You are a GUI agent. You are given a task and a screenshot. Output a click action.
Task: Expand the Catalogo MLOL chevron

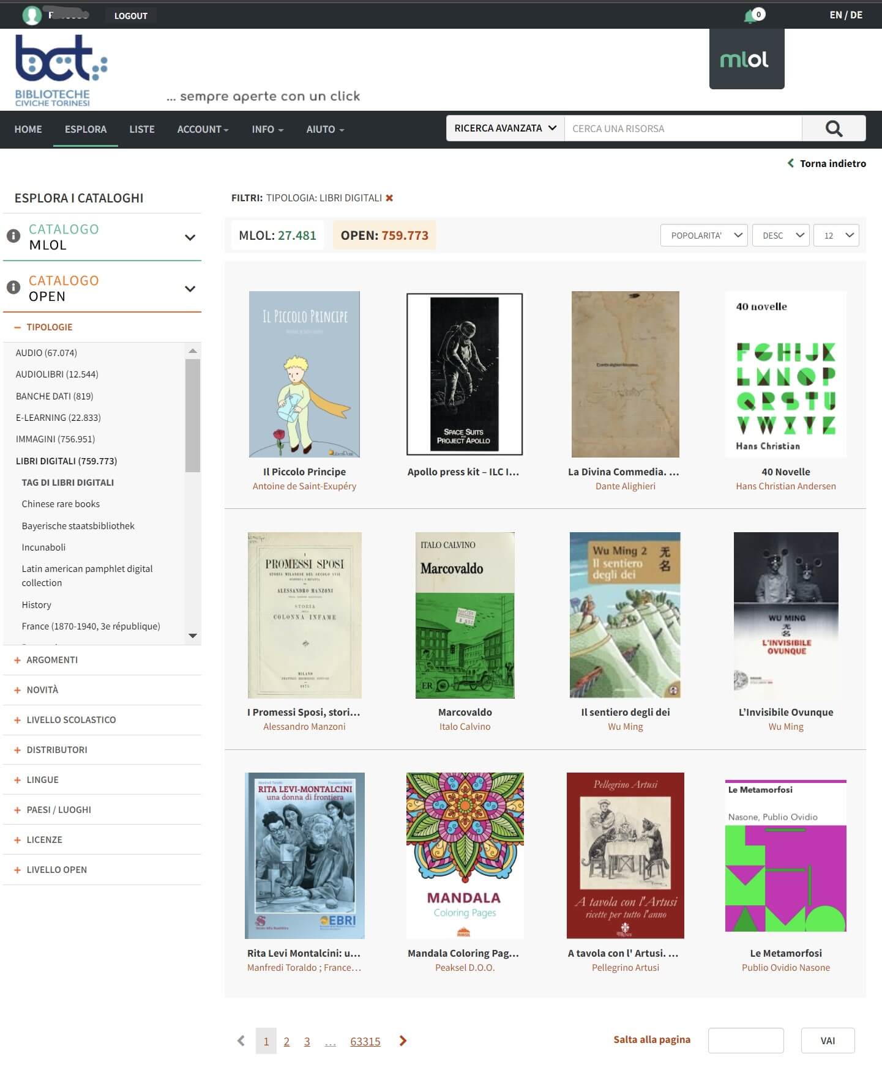[x=190, y=237]
